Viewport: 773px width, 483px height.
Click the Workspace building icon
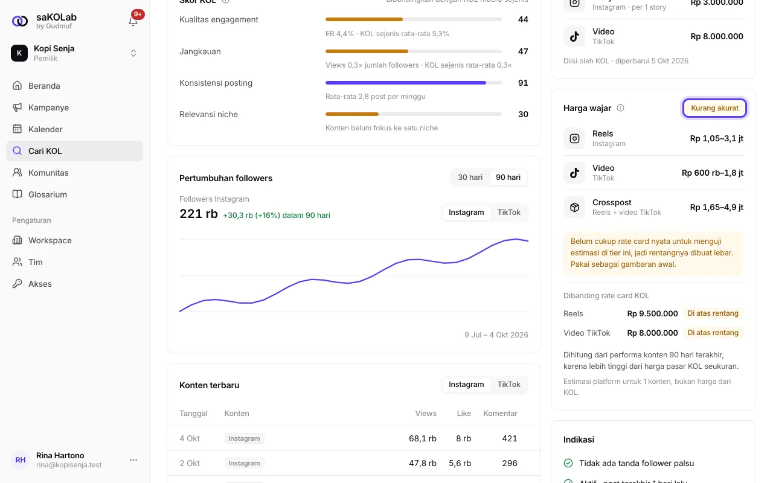coord(18,240)
